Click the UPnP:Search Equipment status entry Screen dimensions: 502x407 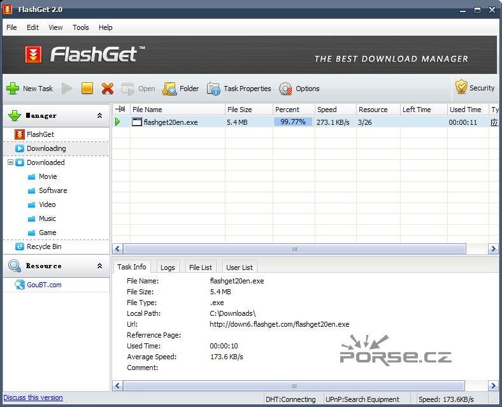(x=362, y=399)
